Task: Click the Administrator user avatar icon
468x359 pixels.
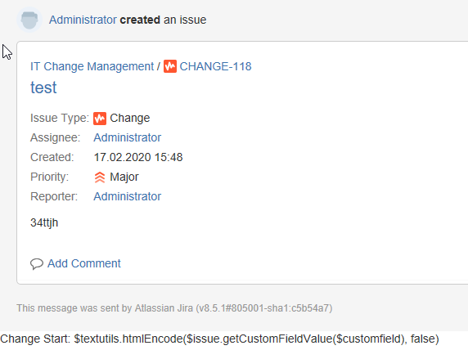Action: tap(29, 20)
